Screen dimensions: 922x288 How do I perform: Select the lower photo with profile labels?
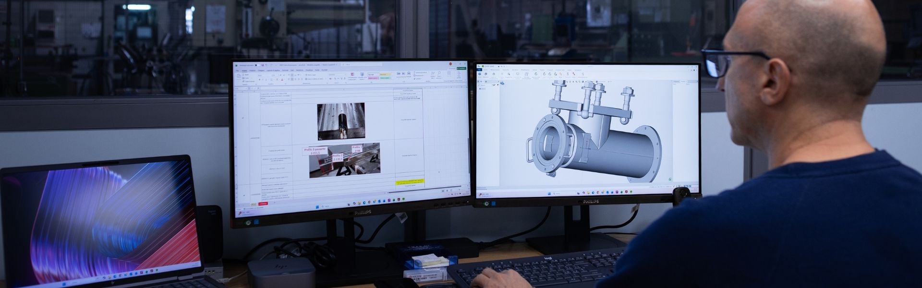(x=344, y=160)
